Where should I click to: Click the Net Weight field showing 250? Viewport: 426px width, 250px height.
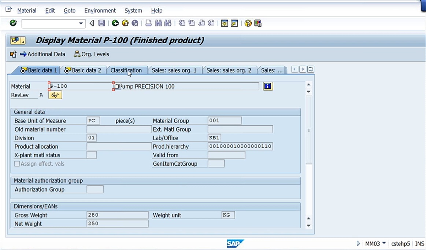[x=117, y=224]
